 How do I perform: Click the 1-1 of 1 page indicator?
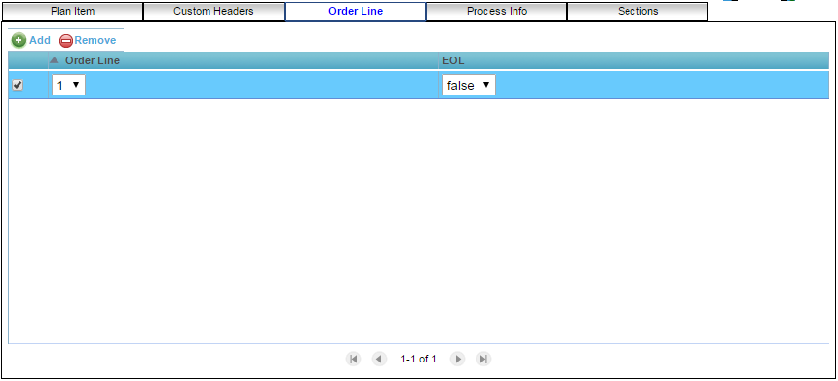coord(418,360)
